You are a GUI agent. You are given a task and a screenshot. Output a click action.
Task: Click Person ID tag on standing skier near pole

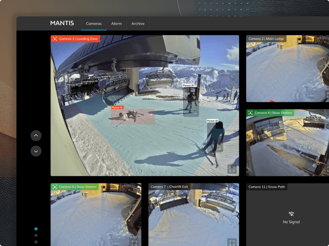coord(188,85)
